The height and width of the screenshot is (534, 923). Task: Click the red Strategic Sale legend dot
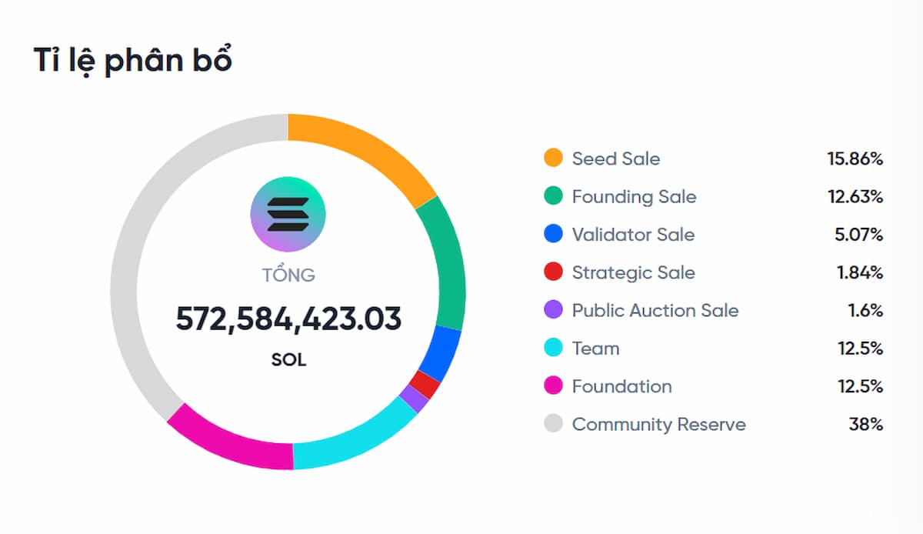pyautogui.click(x=553, y=272)
